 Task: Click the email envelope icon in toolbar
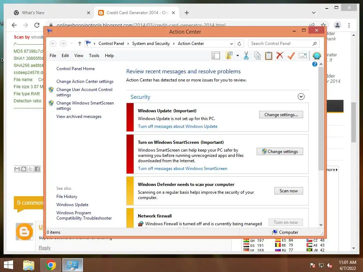pyautogui.click(x=303, y=56)
